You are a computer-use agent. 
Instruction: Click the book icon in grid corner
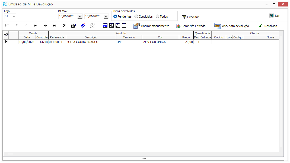tap(6, 35)
